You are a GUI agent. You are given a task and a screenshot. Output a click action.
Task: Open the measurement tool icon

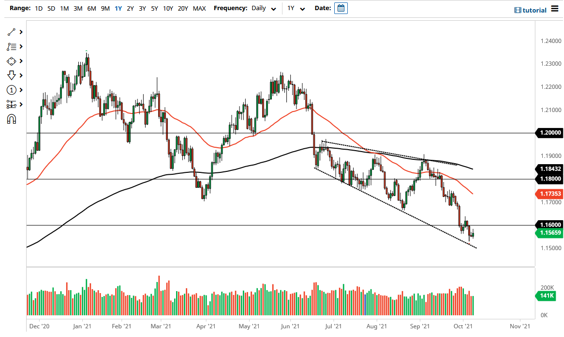tap(11, 104)
